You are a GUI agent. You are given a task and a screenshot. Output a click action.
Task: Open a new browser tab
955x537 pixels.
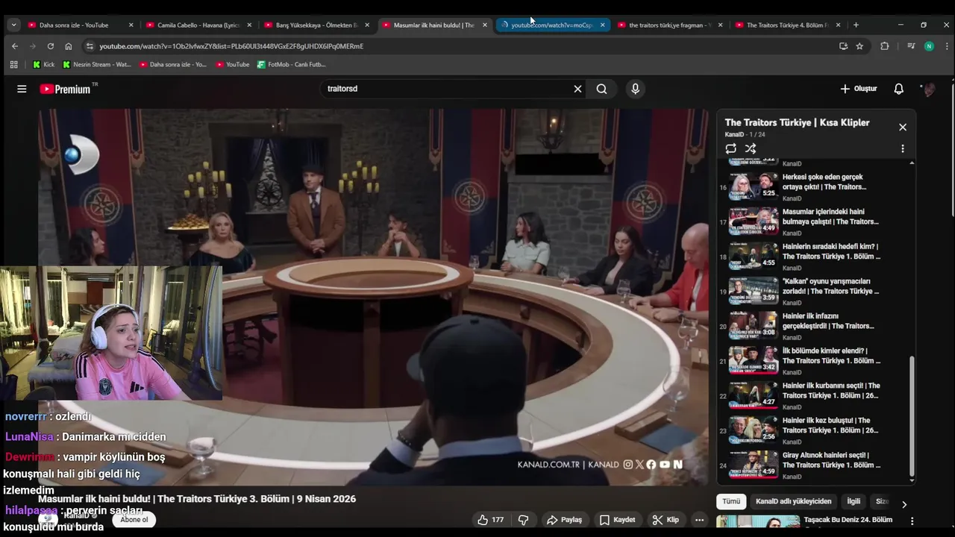coord(856,25)
